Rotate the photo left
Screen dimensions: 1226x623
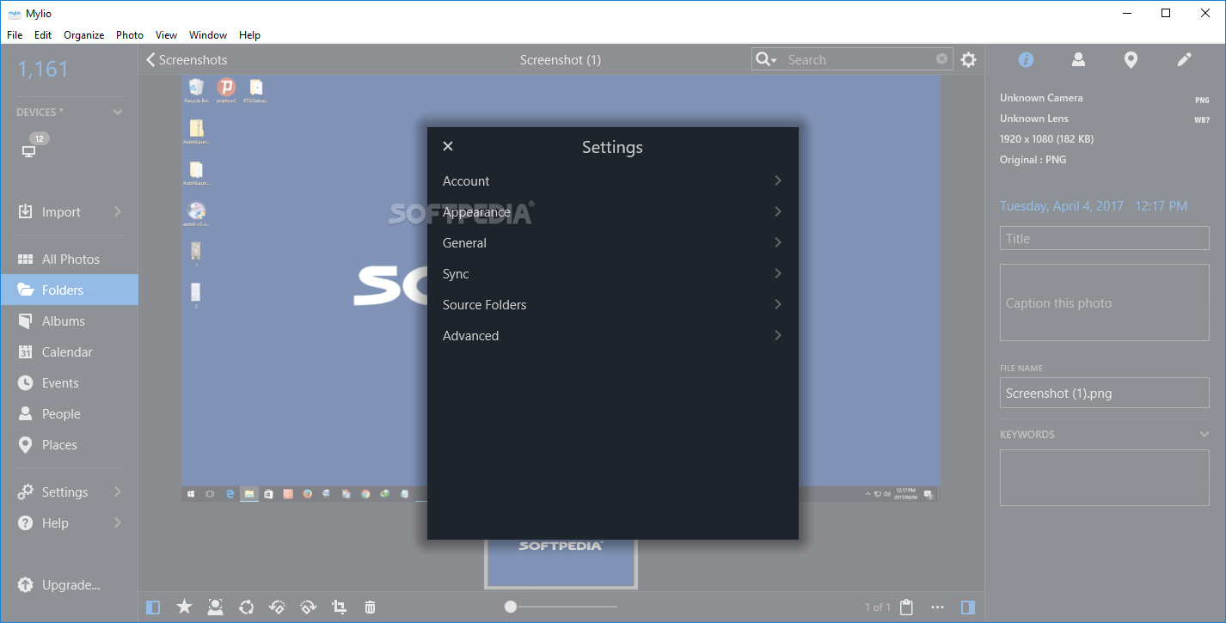(278, 608)
